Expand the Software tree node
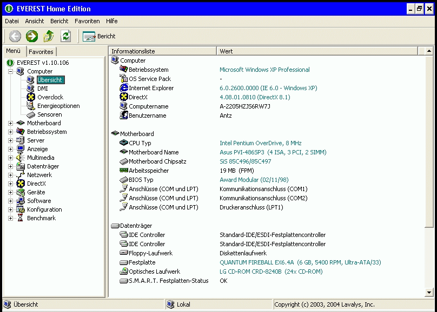 pos(10,201)
